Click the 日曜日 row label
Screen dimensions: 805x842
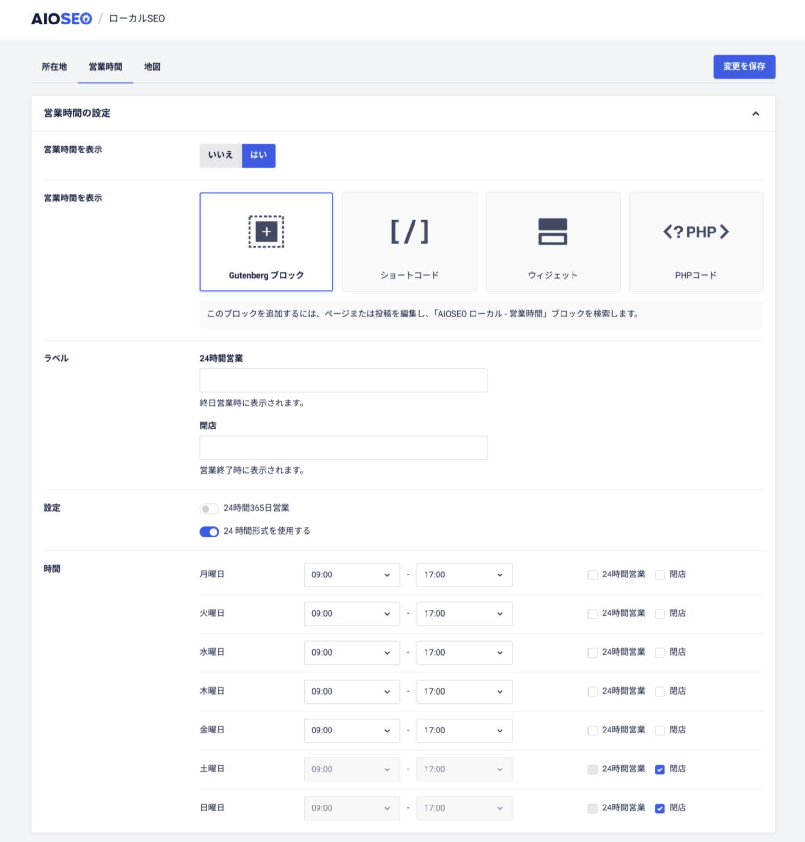coord(212,808)
